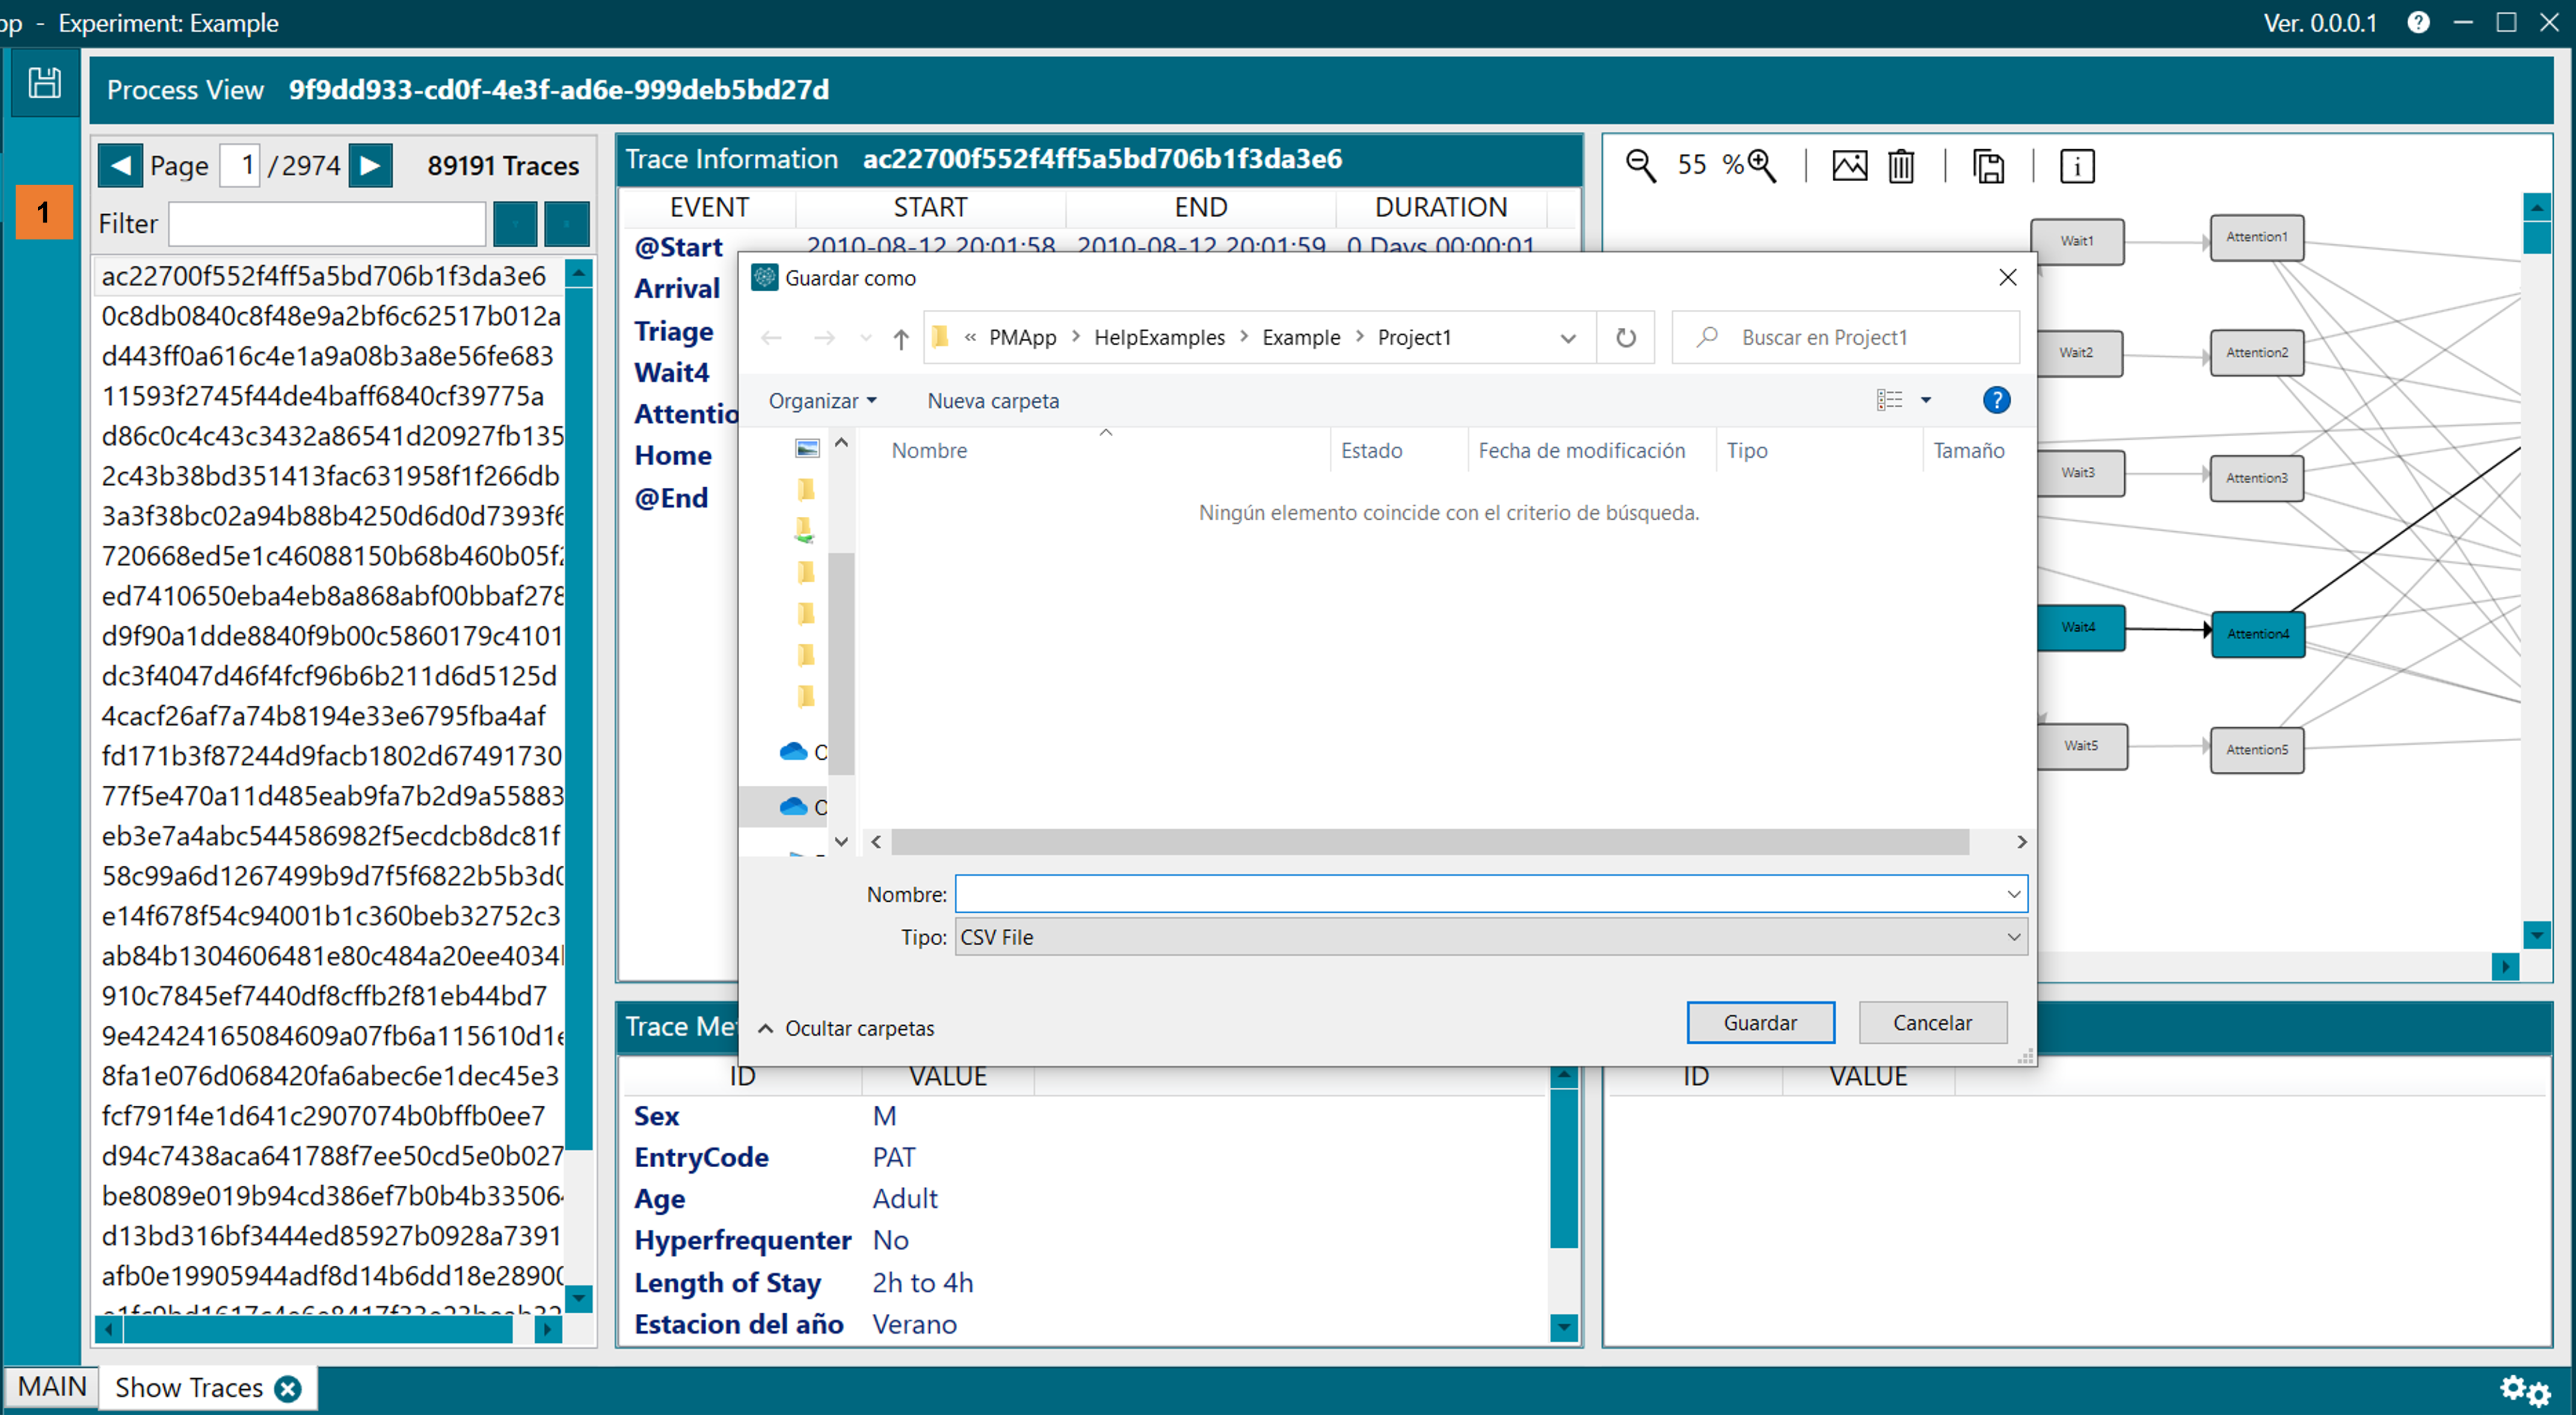Open the graph info icon
The width and height of the screenshot is (2576, 1415).
[2077, 166]
